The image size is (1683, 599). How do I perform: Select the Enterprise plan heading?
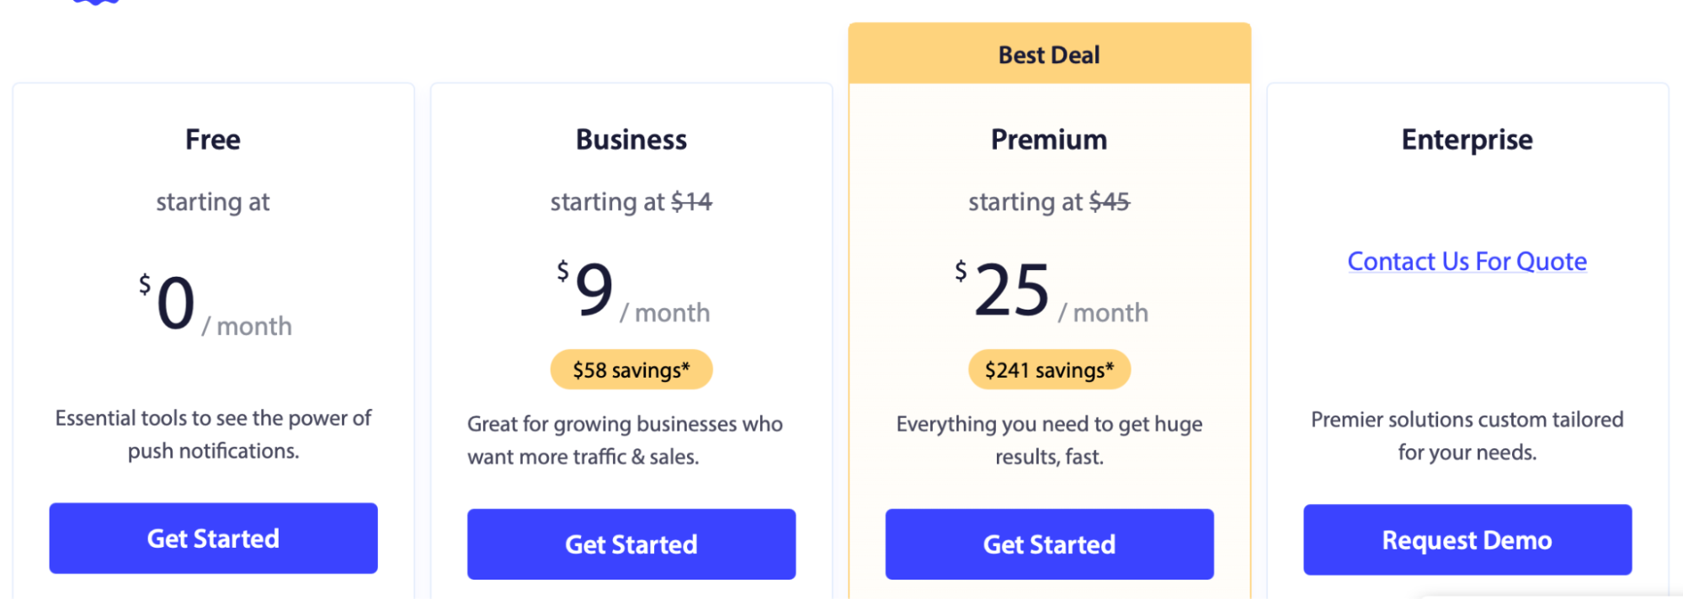click(x=1467, y=140)
